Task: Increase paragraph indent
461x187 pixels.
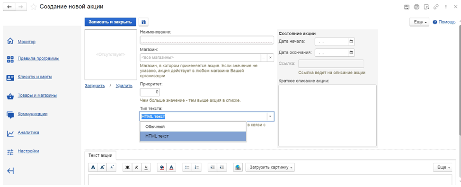Action: point(212,167)
